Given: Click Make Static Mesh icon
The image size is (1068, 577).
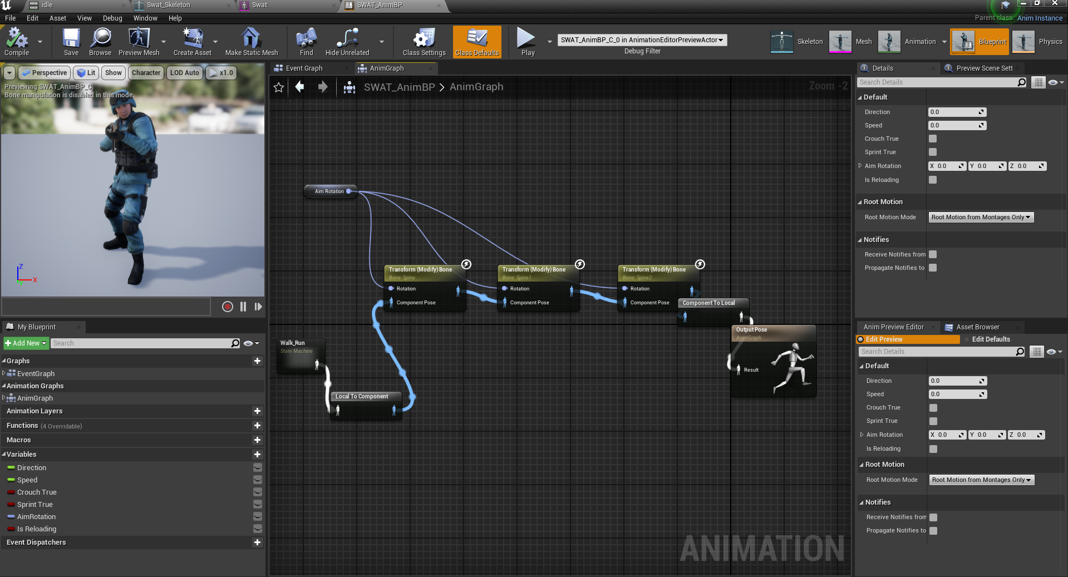Looking at the screenshot, I should pos(252,42).
